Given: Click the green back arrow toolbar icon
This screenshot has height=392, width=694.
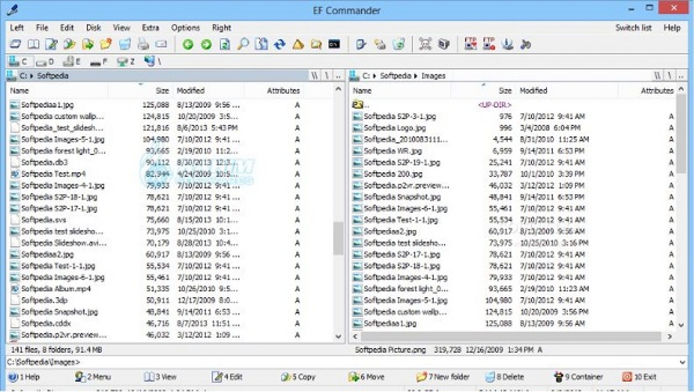Looking at the screenshot, I should 188,44.
